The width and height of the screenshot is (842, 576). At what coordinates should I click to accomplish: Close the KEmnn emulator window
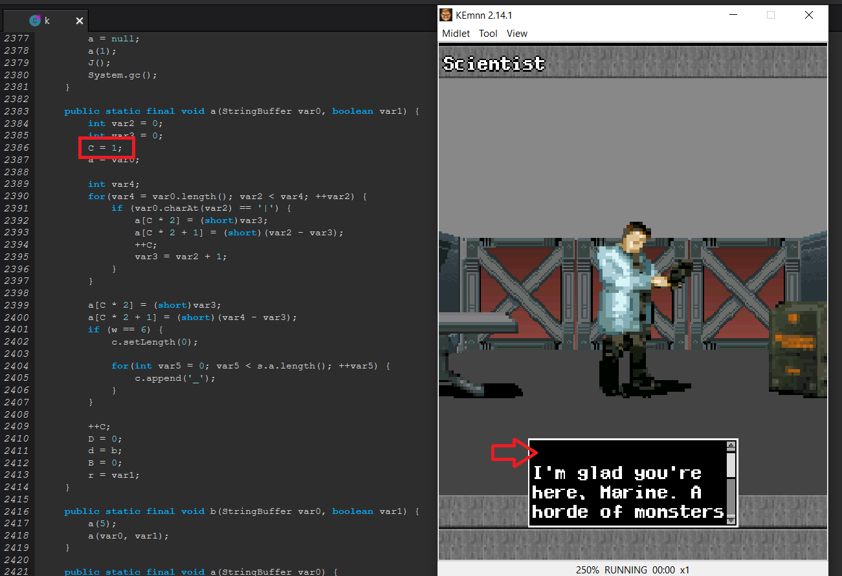pyautogui.click(x=808, y=15)
